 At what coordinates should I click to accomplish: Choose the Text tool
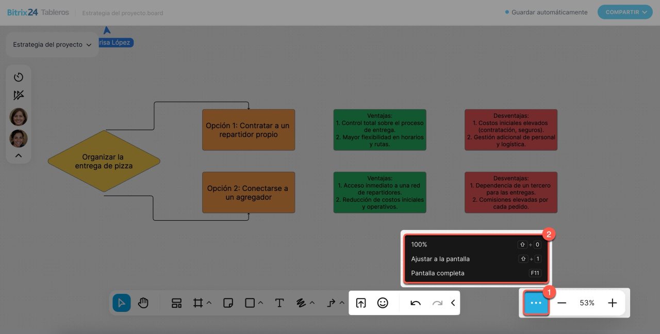279,303
